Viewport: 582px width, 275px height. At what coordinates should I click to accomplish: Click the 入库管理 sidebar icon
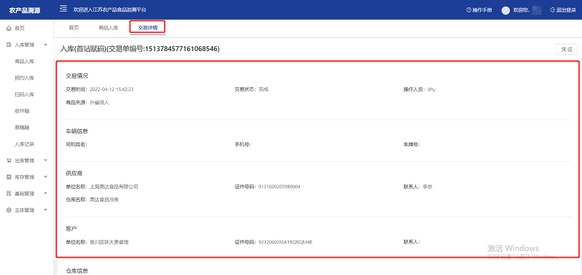9,45
